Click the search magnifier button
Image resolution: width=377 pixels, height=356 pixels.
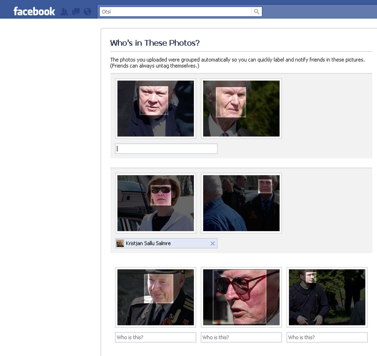pos(256,12)
